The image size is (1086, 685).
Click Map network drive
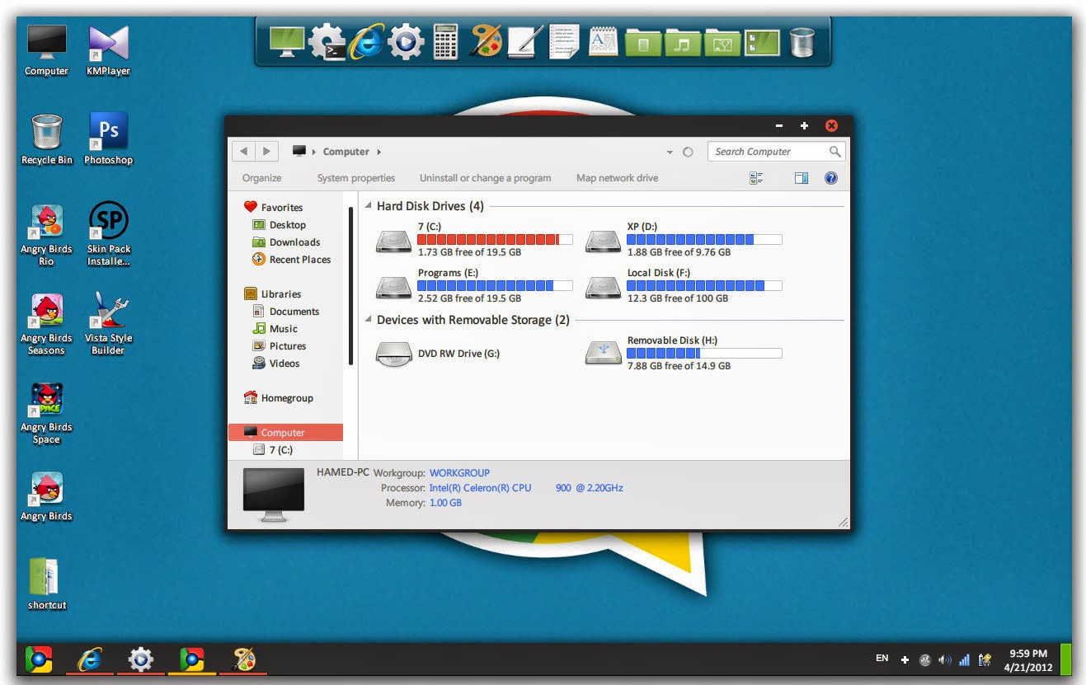[617, 178]
